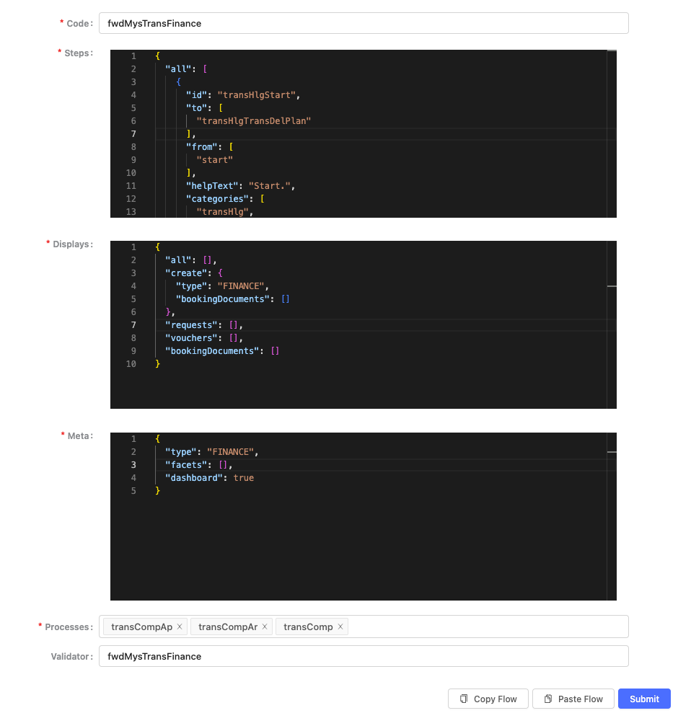691x726 pixels.
Task: Click the "categories" key in Steps editor
Action: pos(218,199)
